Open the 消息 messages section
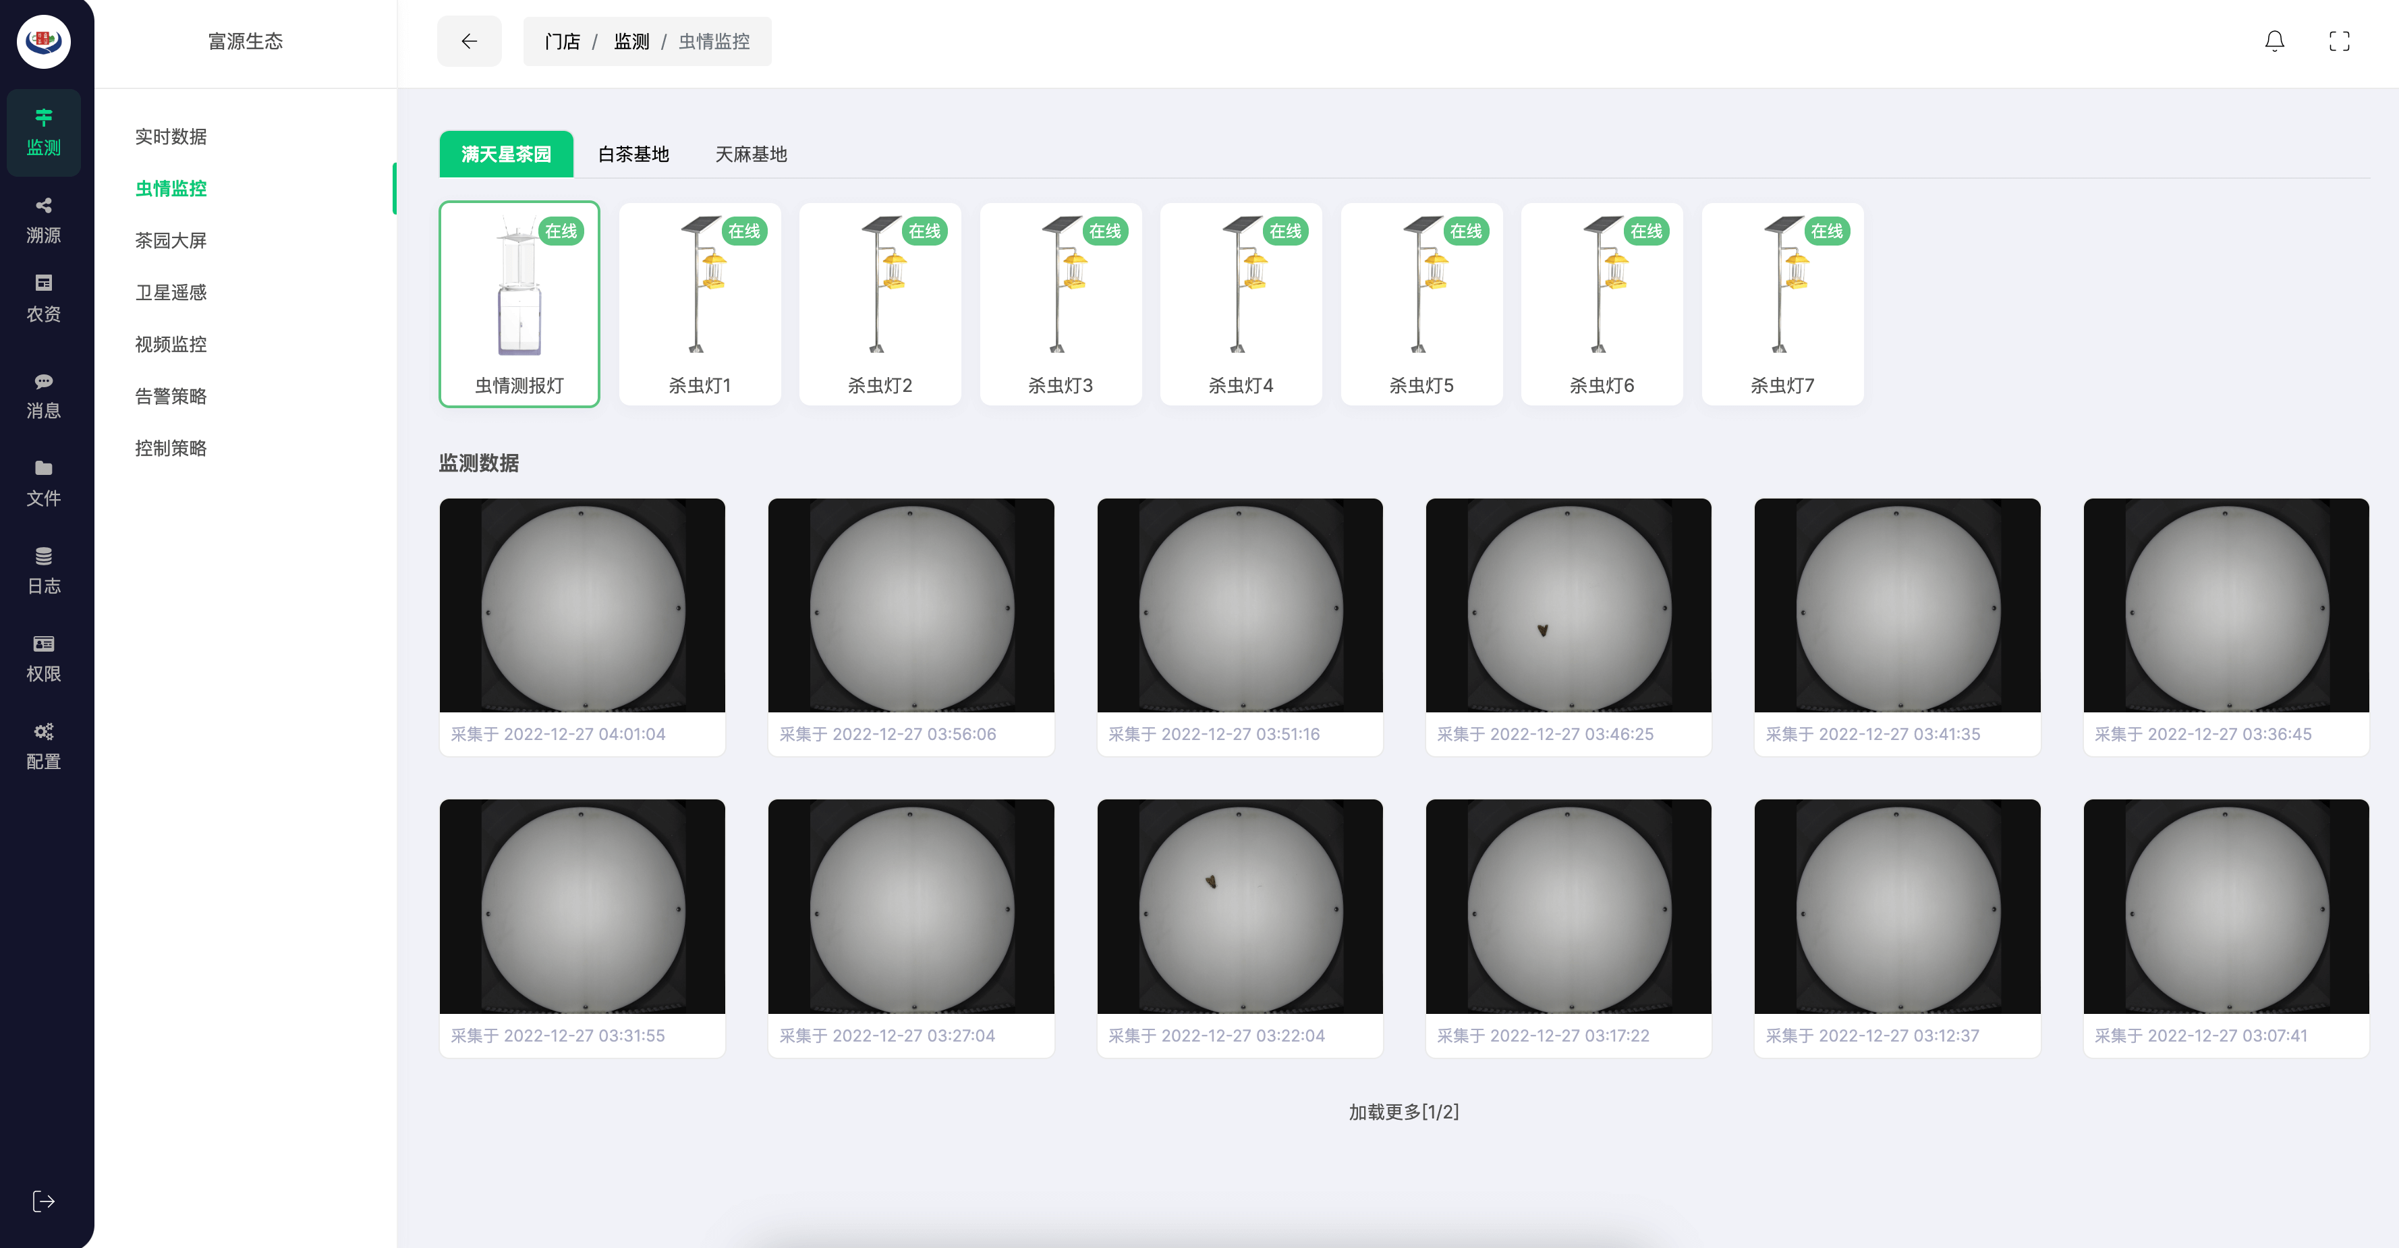 pyautogui.click(x=43, y=397)
